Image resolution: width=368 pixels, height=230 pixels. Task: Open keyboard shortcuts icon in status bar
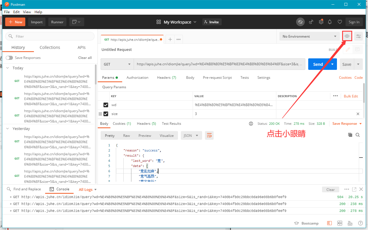point(350,223)
